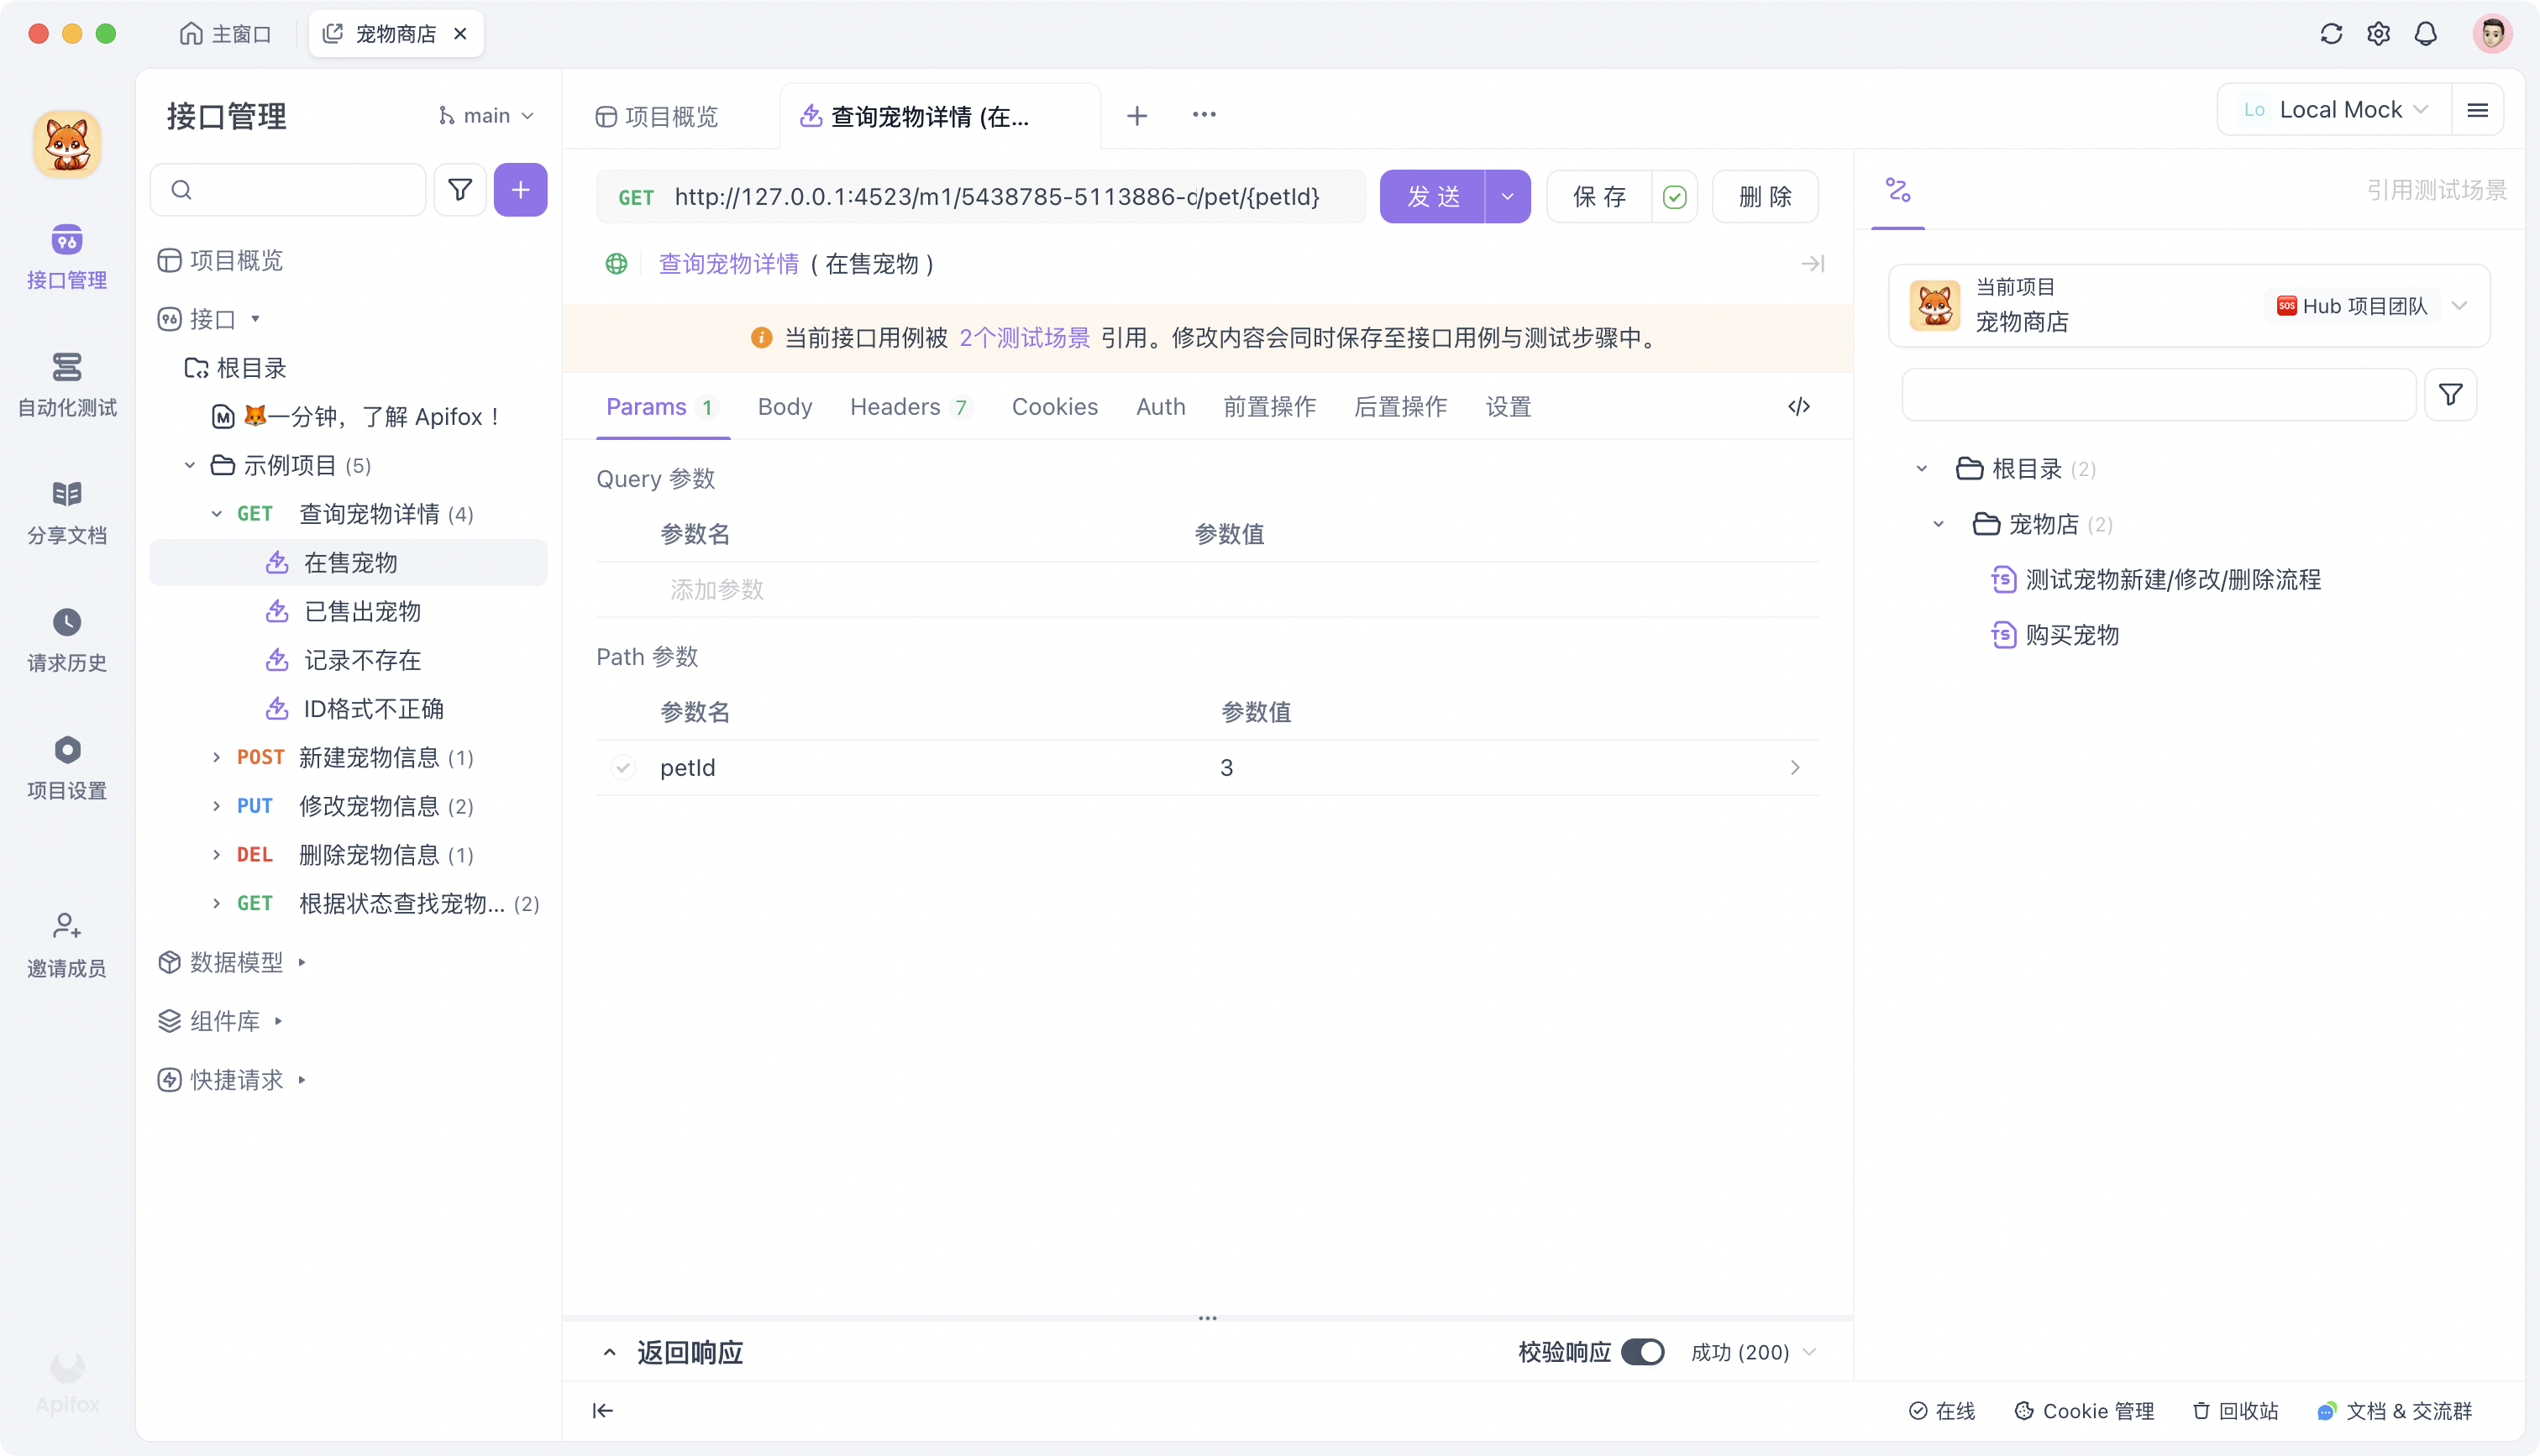Open Cookie 管理 in the status bar
The image size is (2540, 1456).
(2097, 1411)
